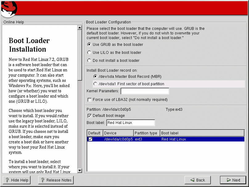The image size is (249, 187).
Task: Click the Install Boot Loader record on label
Action: click(x=112, y=70)
